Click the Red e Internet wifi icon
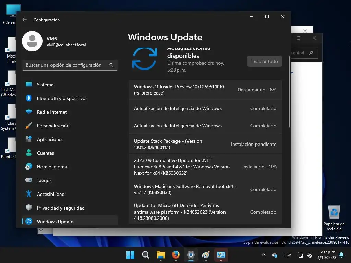351x263 pixels. 29,112
